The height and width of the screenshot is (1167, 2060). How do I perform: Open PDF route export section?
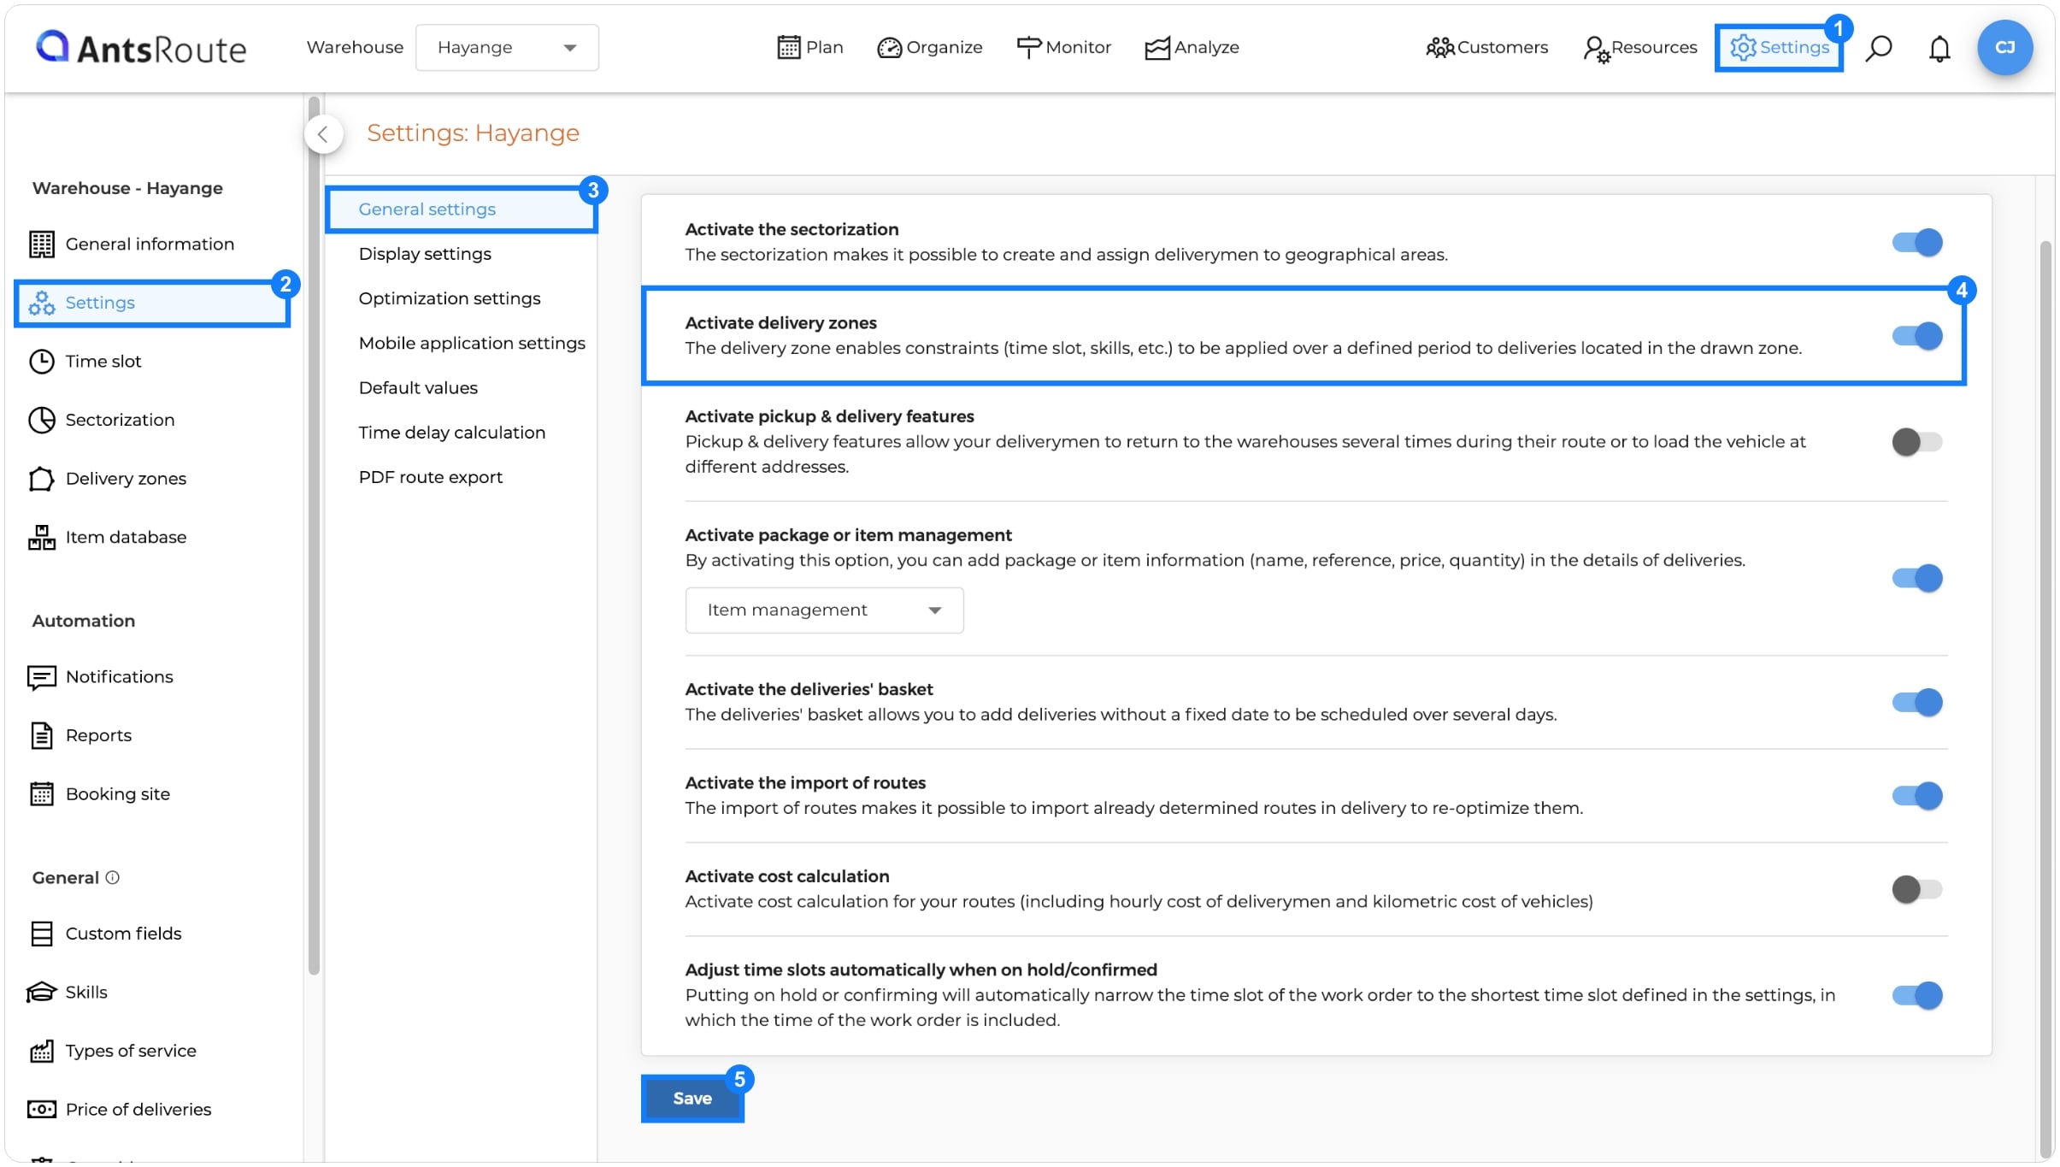[x=430, y=477]
